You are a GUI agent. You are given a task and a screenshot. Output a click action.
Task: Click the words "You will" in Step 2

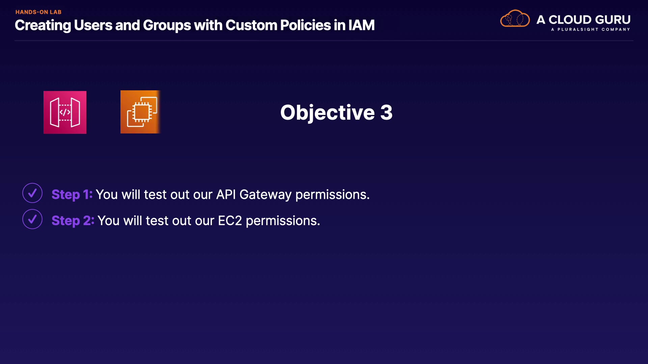pyautogui.click(x=120, y=221)
